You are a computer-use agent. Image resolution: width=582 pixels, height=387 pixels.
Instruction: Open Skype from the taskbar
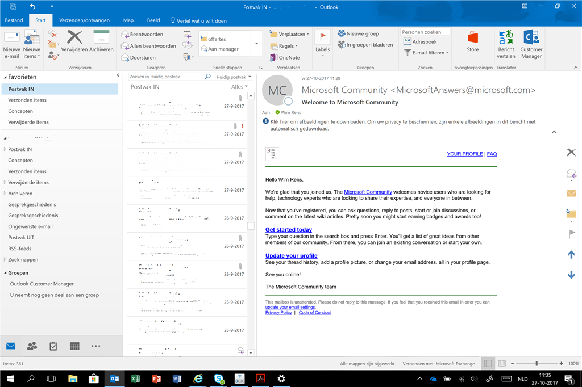click(219, 378)
